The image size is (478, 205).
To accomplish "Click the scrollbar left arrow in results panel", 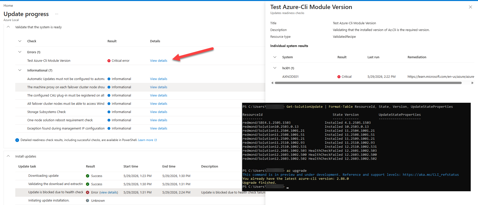I will (272, 83).
